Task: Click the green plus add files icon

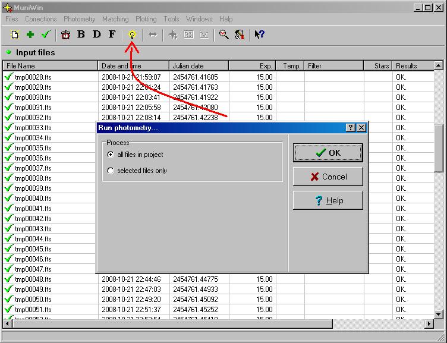Action: point(30,34)
